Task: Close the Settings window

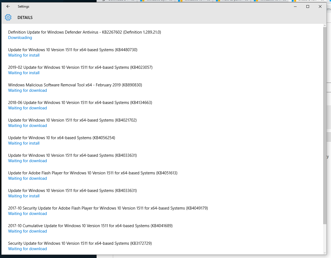Action: coord(320,6)
